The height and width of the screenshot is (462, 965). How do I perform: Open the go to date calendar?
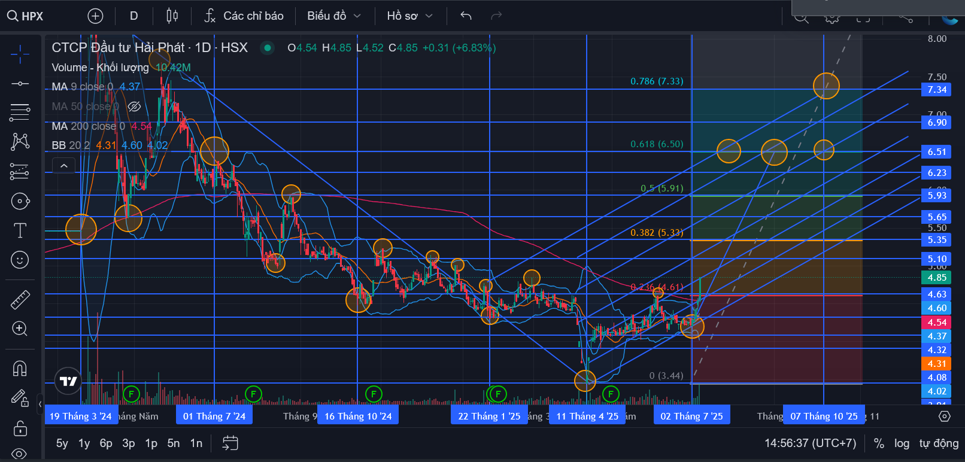[x=230, y=443]
